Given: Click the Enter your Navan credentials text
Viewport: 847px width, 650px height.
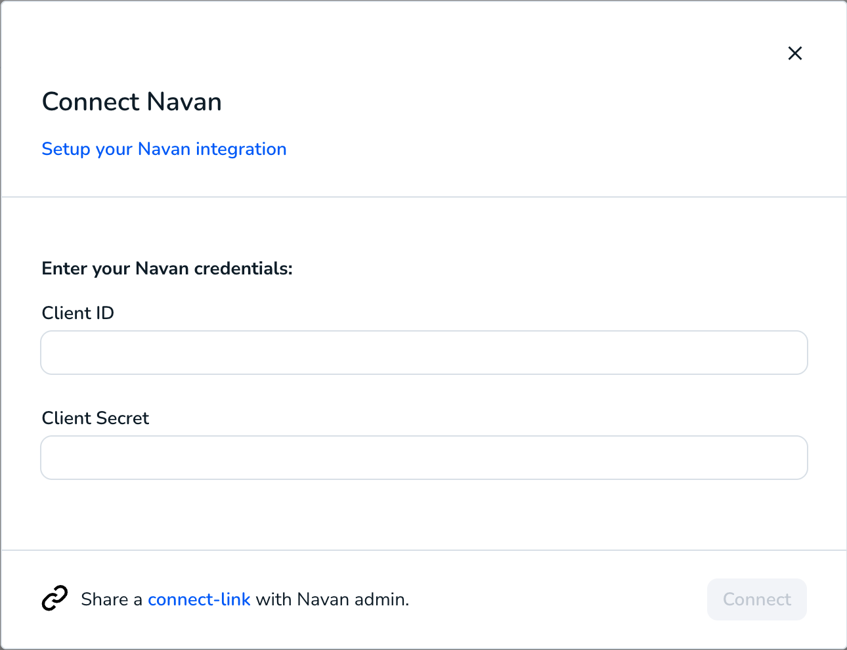Looking at the screenshot, I should 167,269.
